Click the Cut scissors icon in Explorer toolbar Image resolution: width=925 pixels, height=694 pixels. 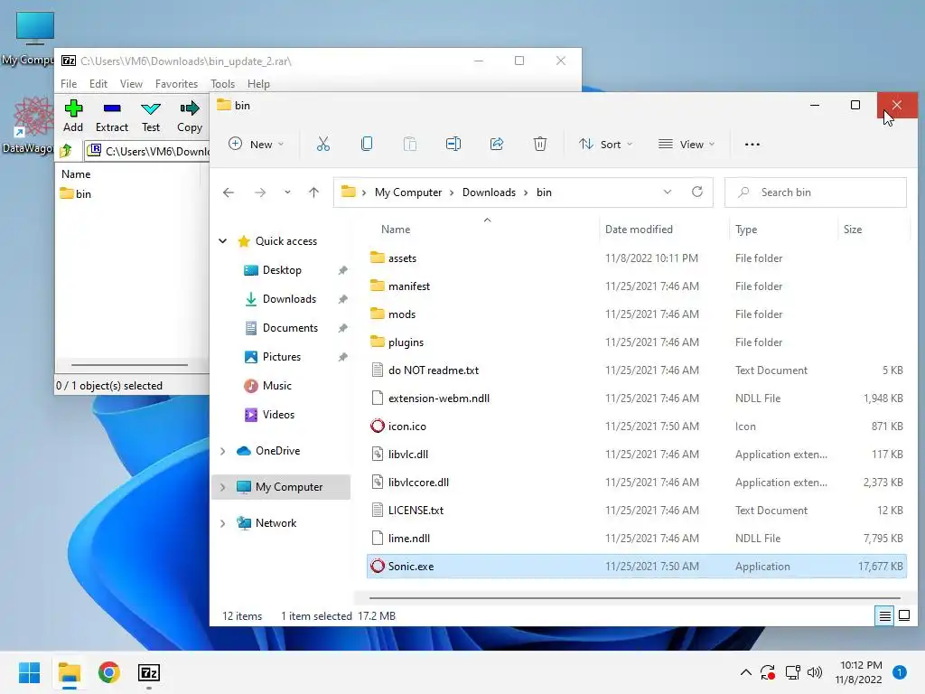tap(322, 144)
